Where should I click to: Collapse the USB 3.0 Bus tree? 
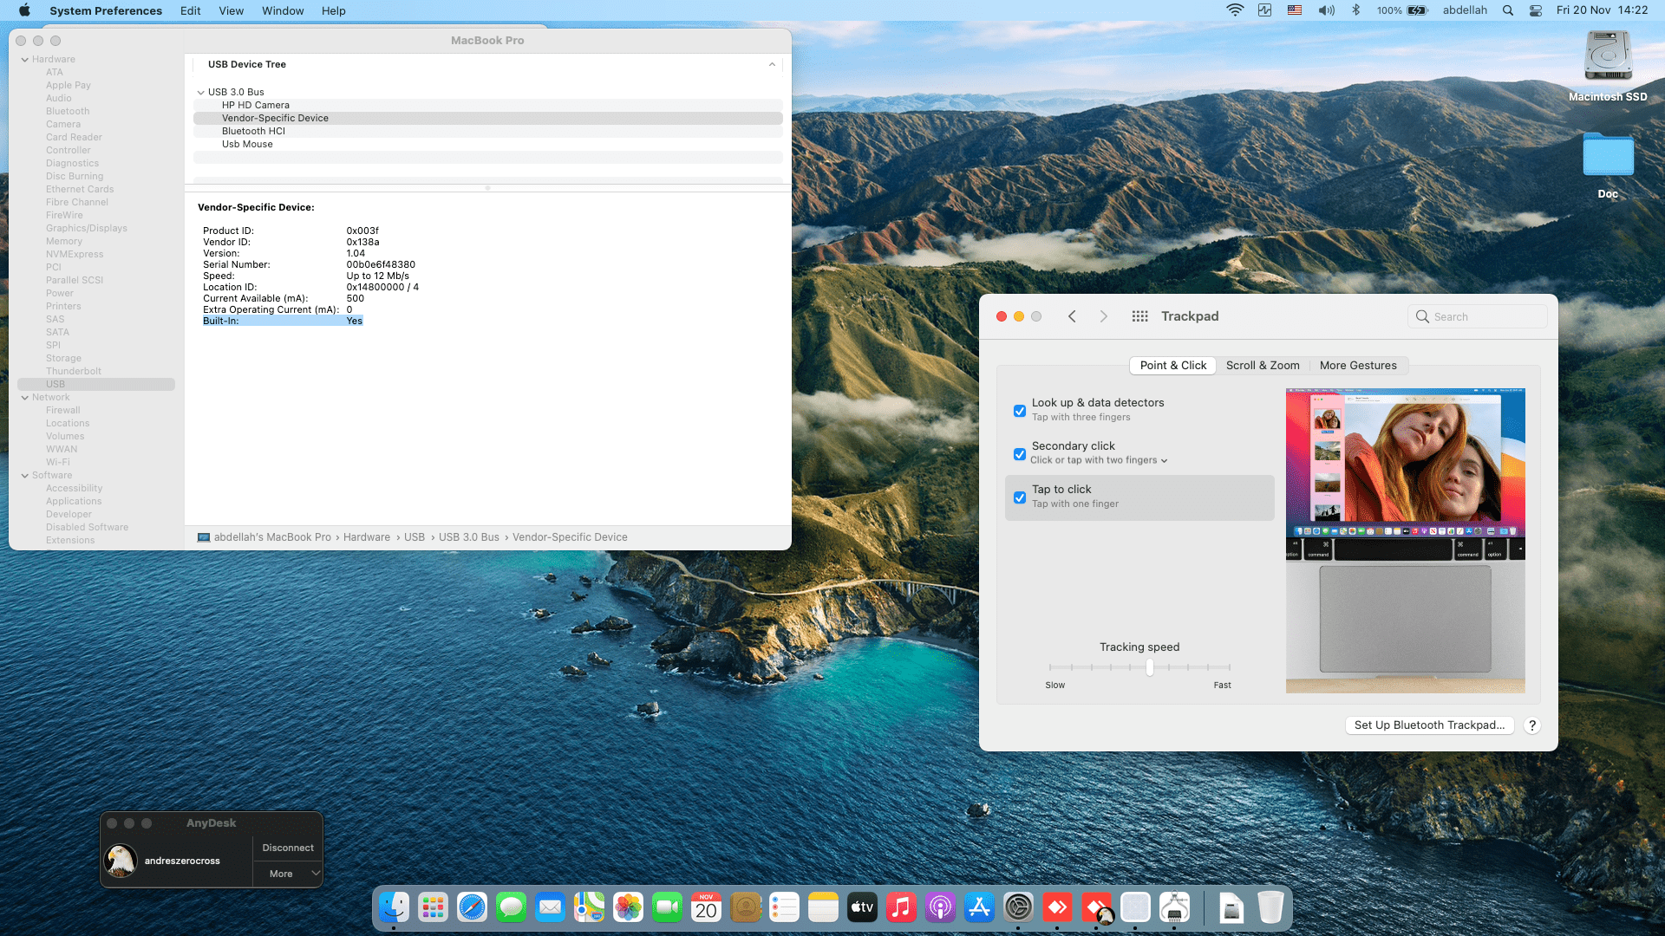(200, 92)
